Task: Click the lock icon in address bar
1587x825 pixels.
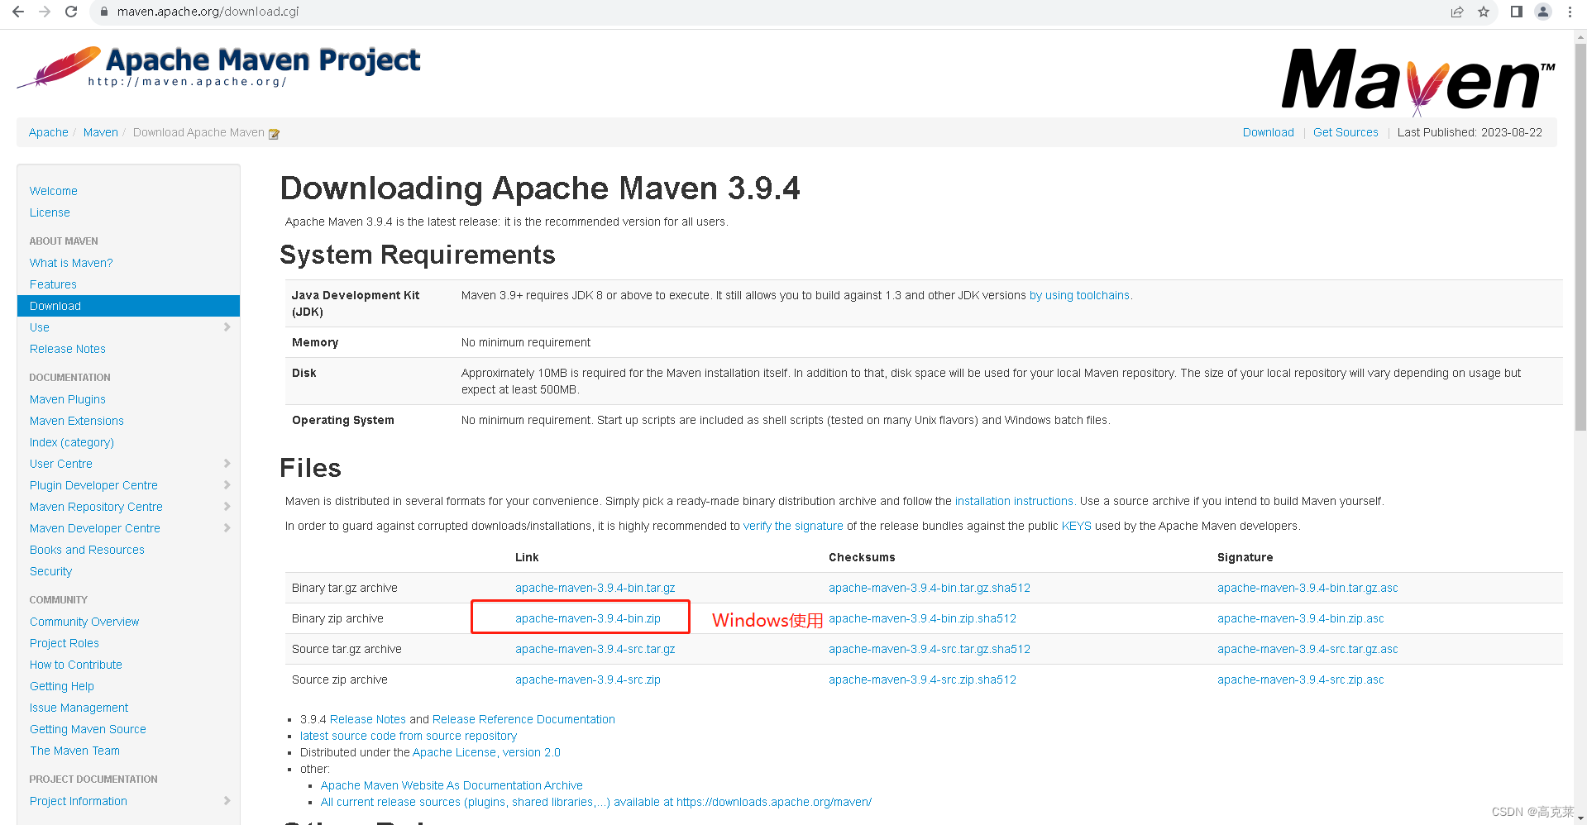Action: click(104, 12)
